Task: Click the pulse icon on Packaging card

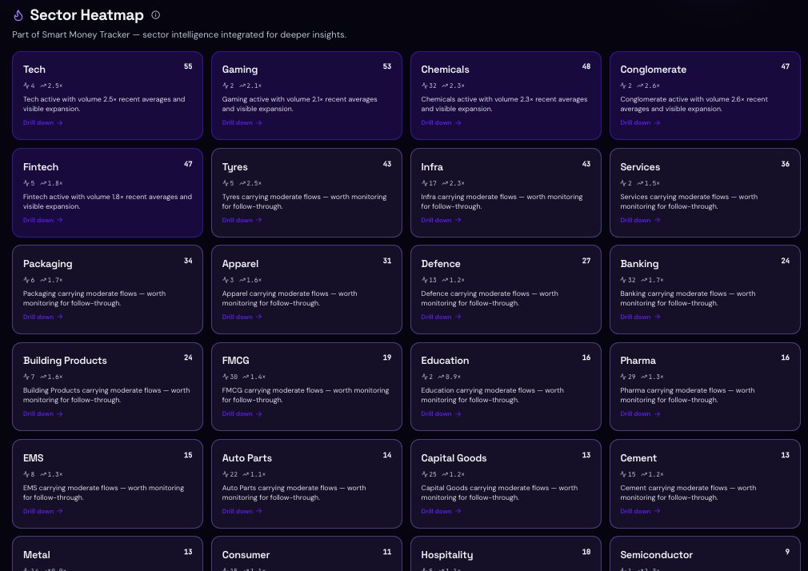Action: [x=26, y=280]
